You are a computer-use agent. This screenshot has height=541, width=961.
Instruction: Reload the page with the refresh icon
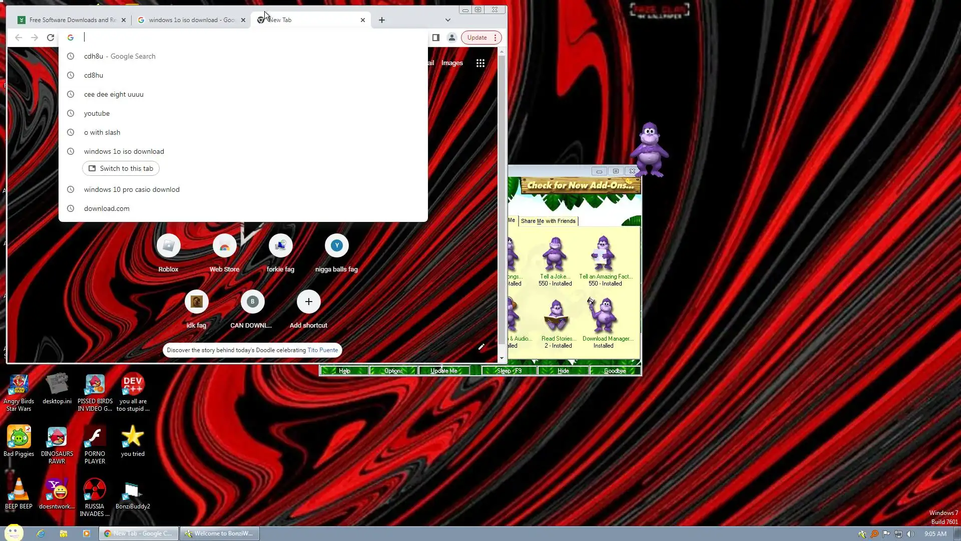(51, 38)
